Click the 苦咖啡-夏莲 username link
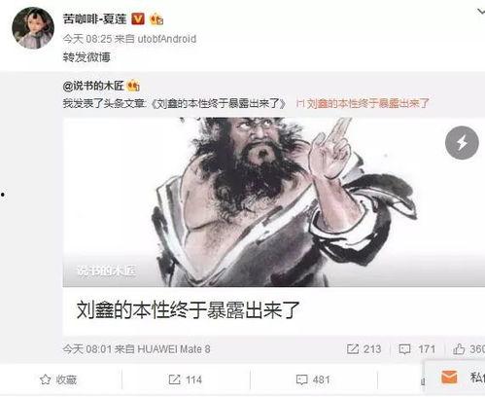 pos(94,19)
